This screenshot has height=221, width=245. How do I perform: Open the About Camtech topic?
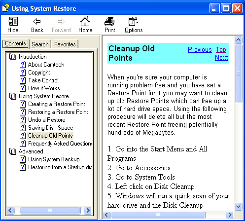(x=46, y=65)
